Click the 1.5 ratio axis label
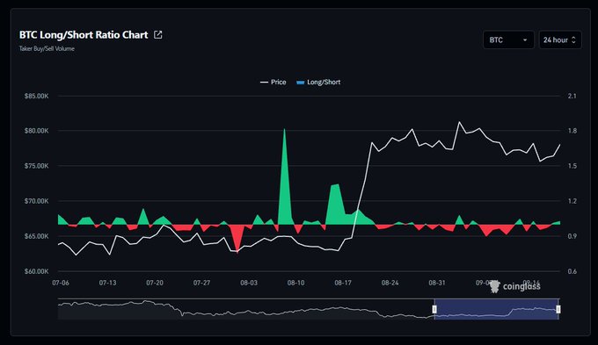 point(572,166)
